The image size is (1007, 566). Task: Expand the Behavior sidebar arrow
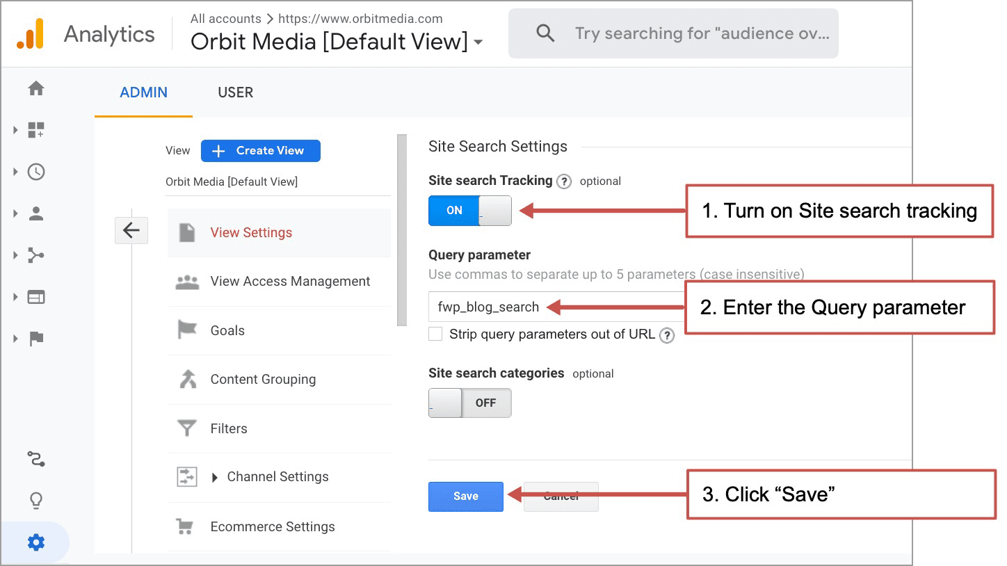pyautogui.click(x=15, y=297)
